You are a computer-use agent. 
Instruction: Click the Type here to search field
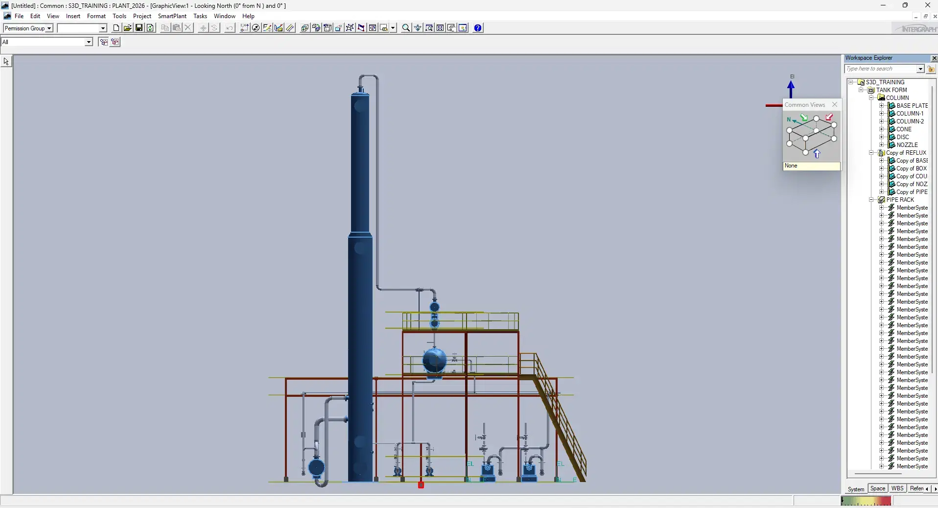[880, 69]
